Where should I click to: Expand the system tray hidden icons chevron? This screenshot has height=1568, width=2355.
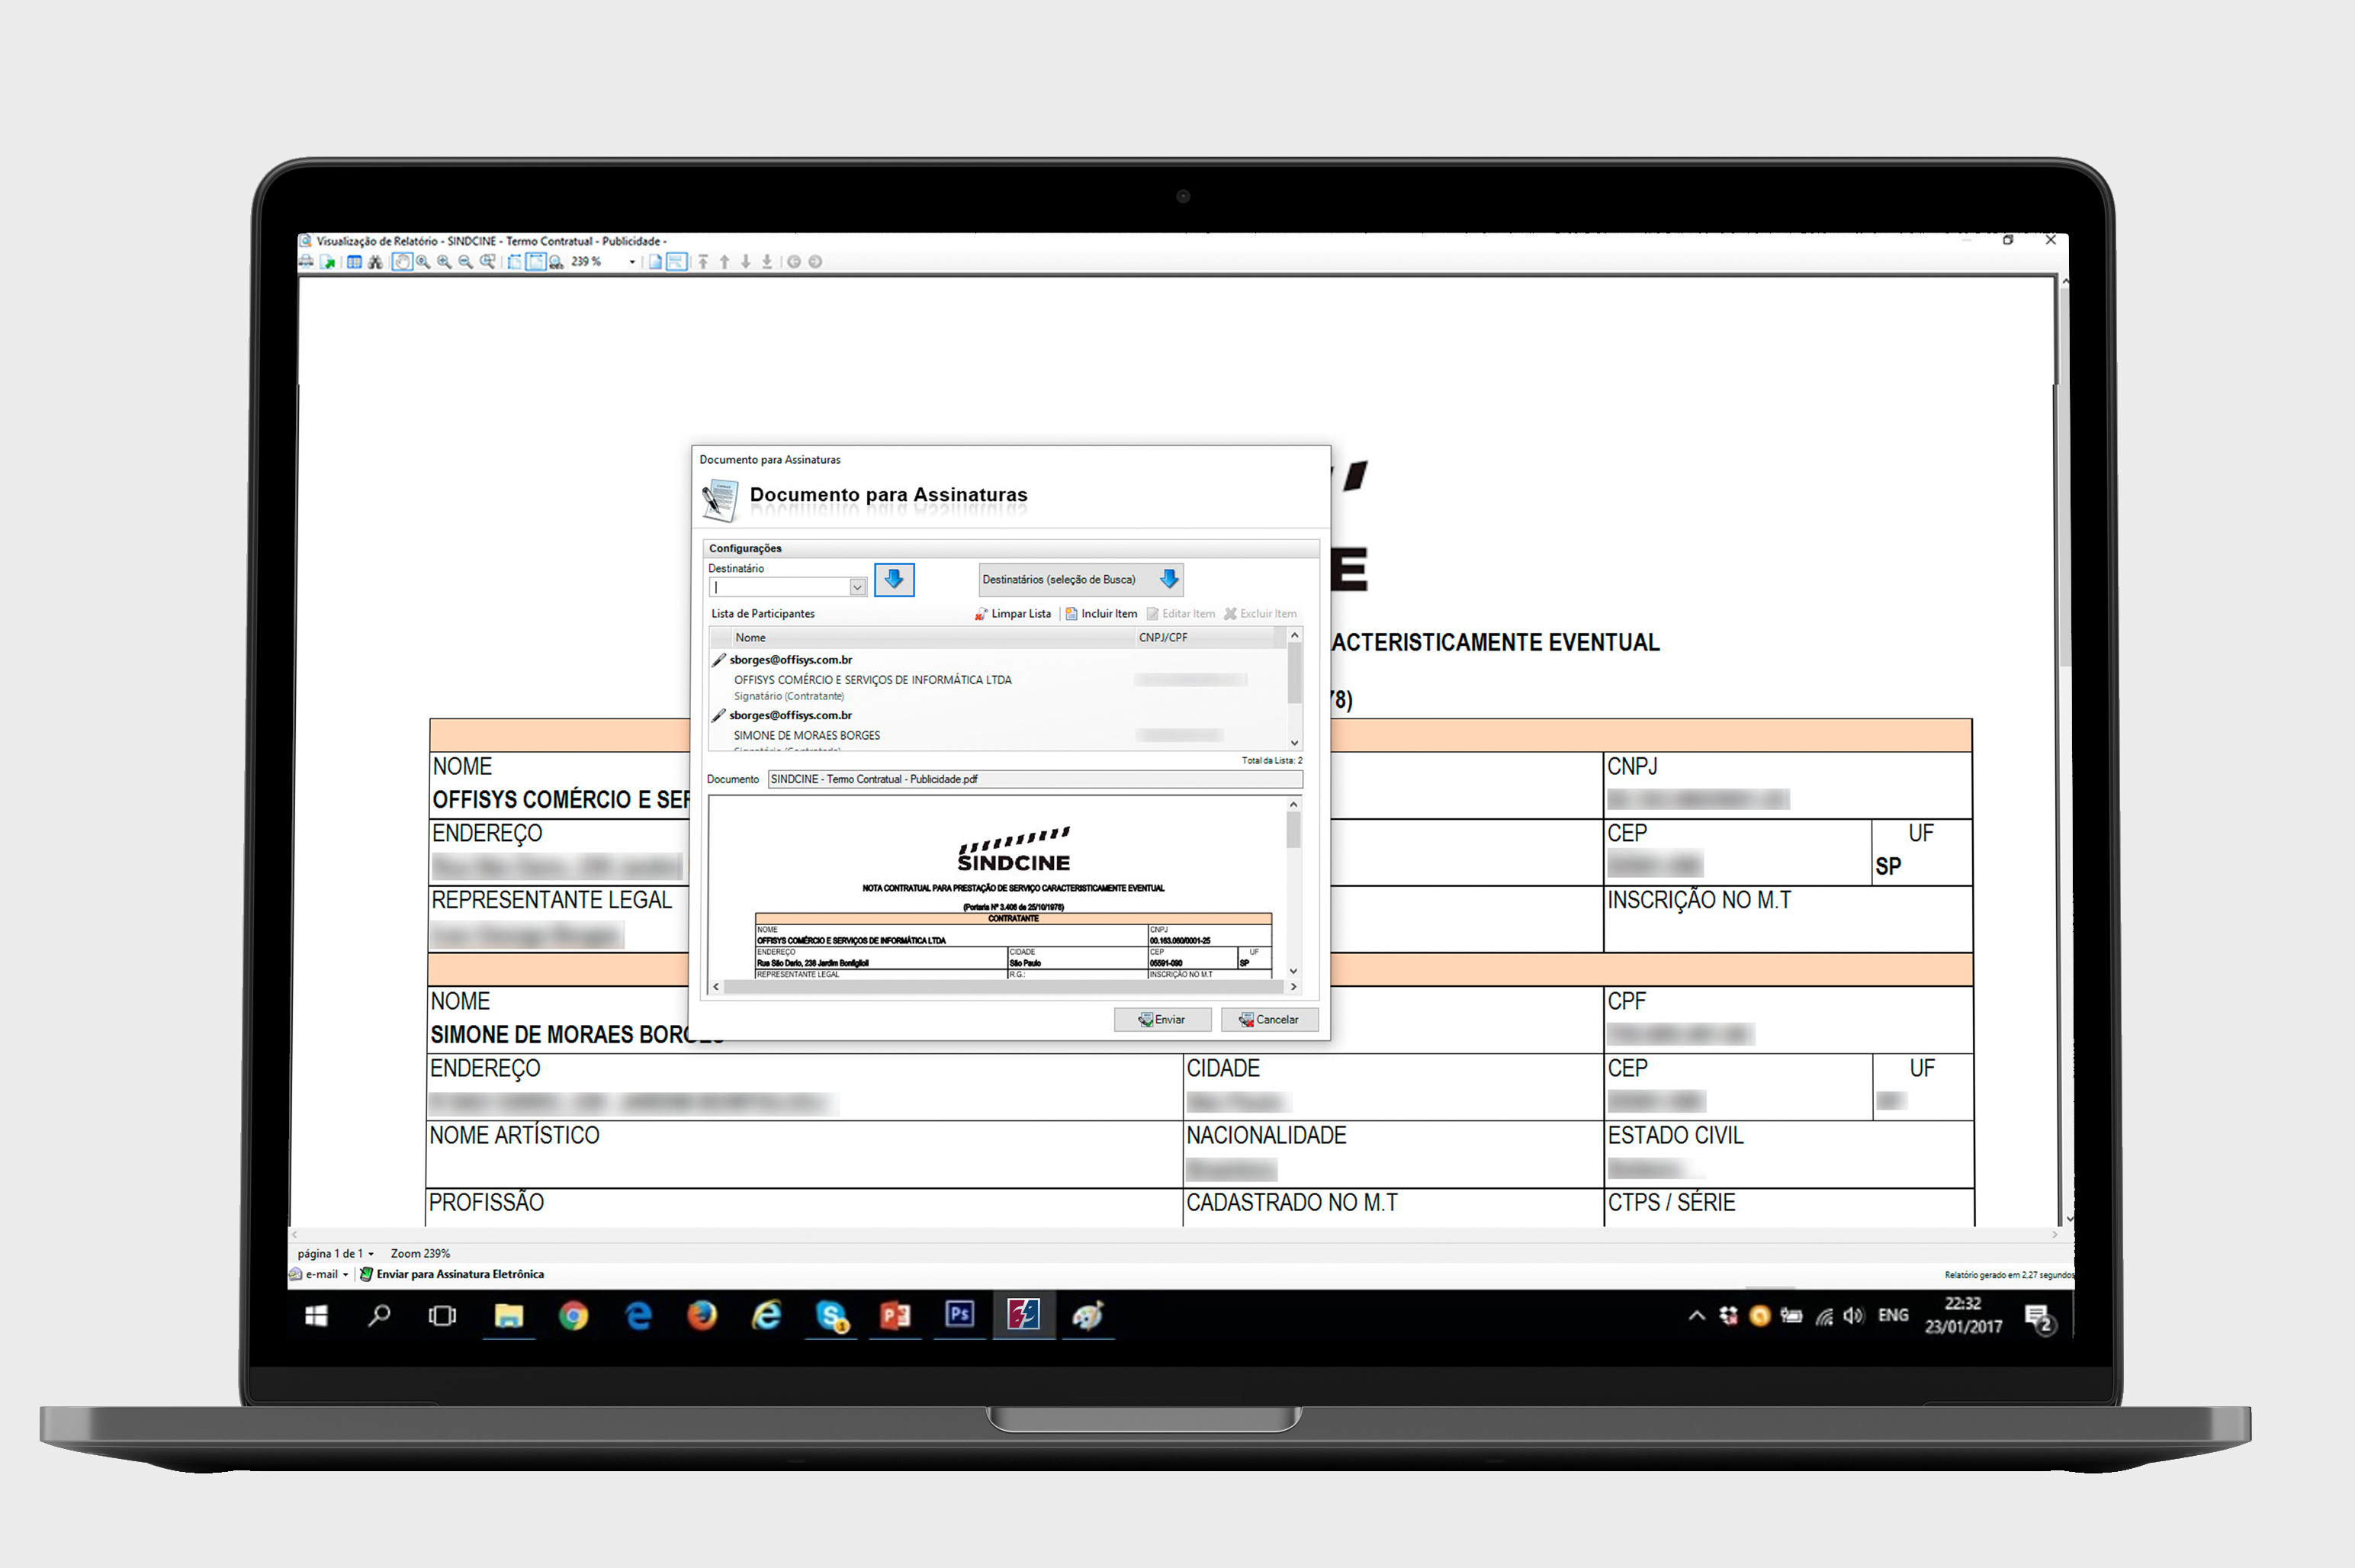[1697, 1317]
